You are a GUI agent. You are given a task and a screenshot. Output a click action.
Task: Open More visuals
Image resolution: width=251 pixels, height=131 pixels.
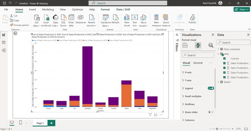[x=143, y=21]
